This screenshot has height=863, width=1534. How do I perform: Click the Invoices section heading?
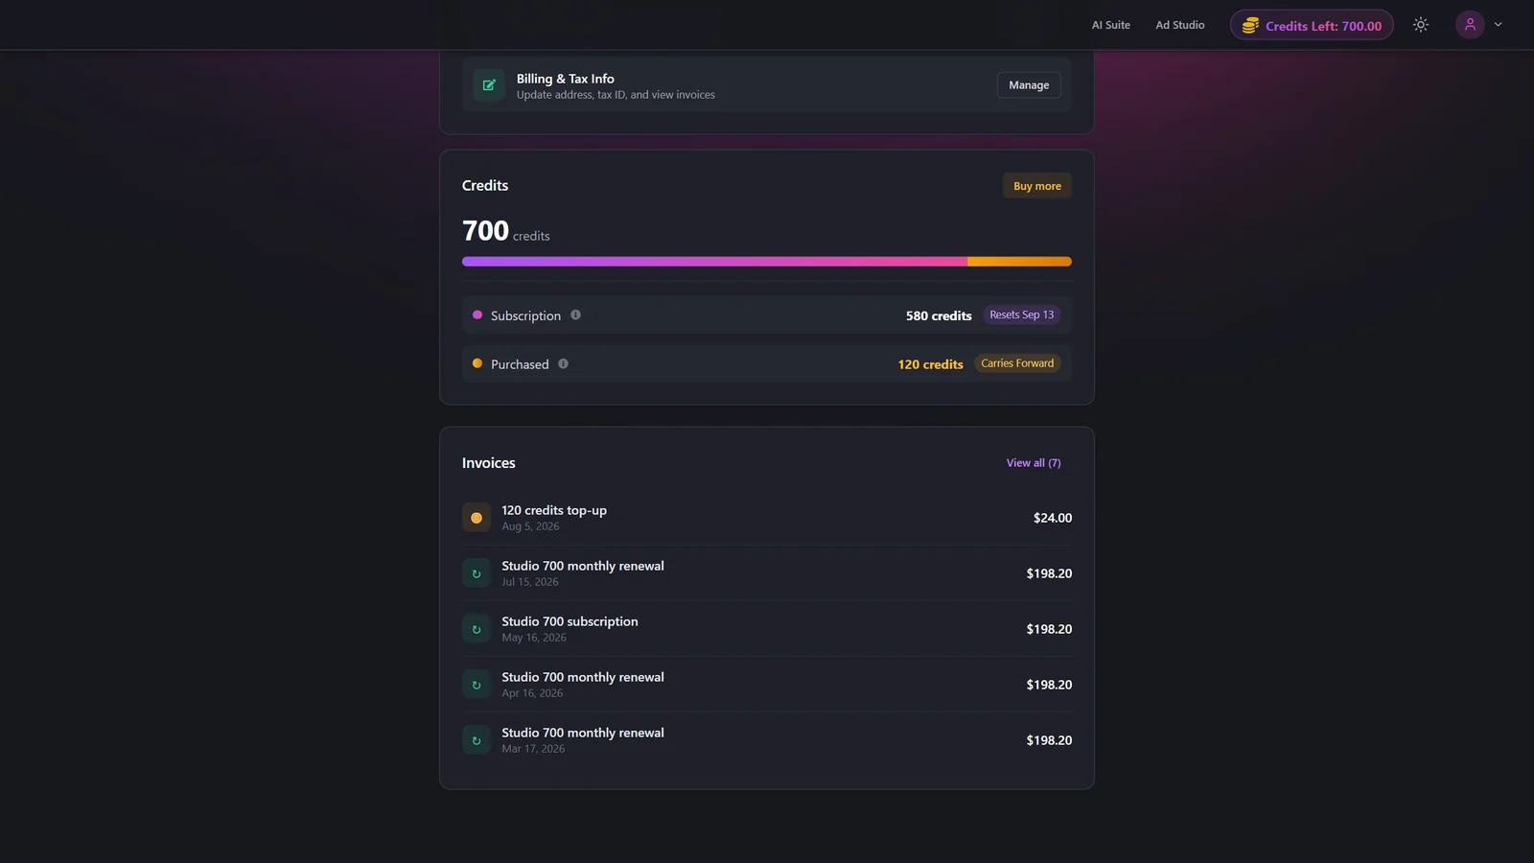pos(489,463)
